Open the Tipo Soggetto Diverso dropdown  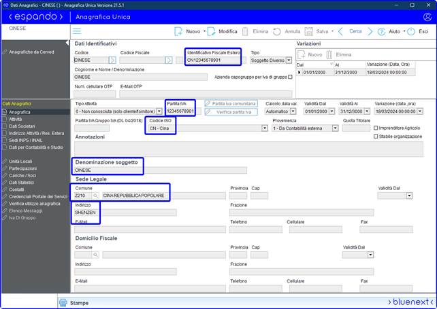point(289,60)
